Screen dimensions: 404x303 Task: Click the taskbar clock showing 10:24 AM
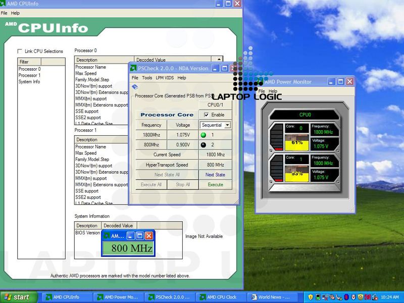pyautogui.click(x=389, y=297)
